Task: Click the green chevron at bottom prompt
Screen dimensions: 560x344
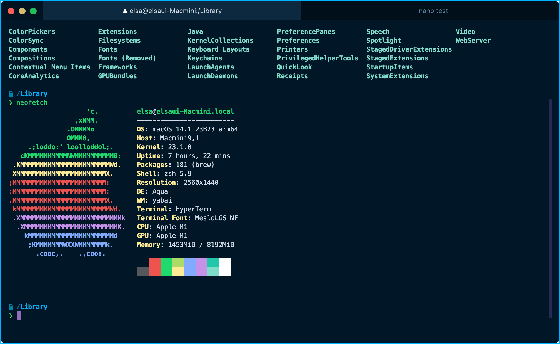Action: pos(11,316)
